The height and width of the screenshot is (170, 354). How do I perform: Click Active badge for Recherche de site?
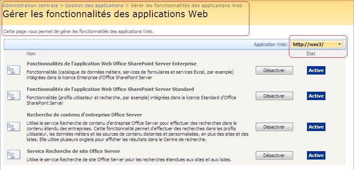coord(316,155)
